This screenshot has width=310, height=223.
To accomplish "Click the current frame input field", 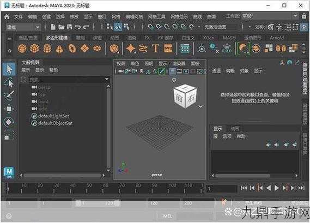I will pos(221,189).
